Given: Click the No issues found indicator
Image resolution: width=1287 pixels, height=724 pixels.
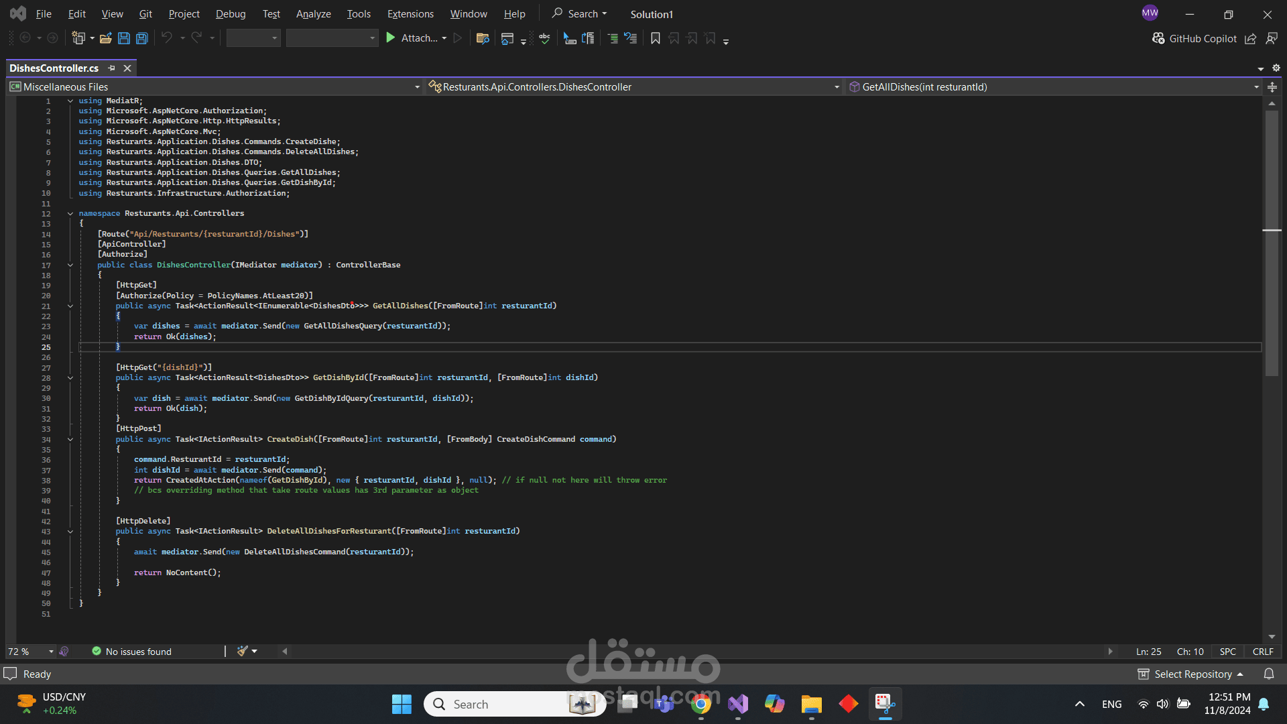Looking at the screenshot, I should pos(131,651).
